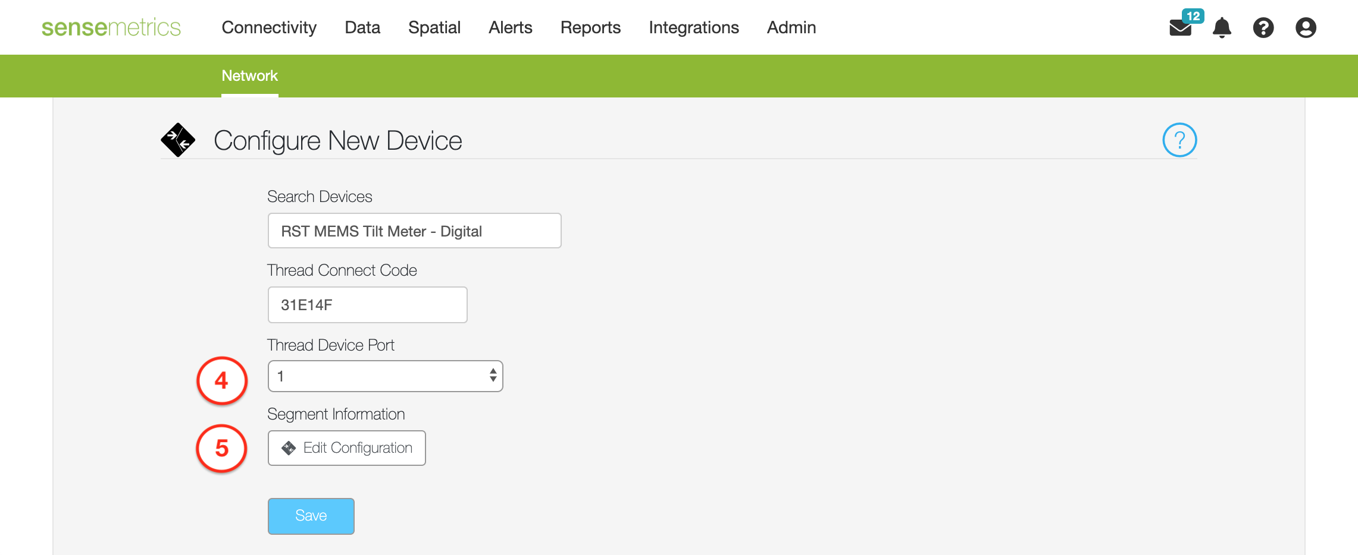Open the Connectivity menu
Image resolution: width=1358 pixels, height=555 pixels.
pyautogui.click(x=269, y=27)
